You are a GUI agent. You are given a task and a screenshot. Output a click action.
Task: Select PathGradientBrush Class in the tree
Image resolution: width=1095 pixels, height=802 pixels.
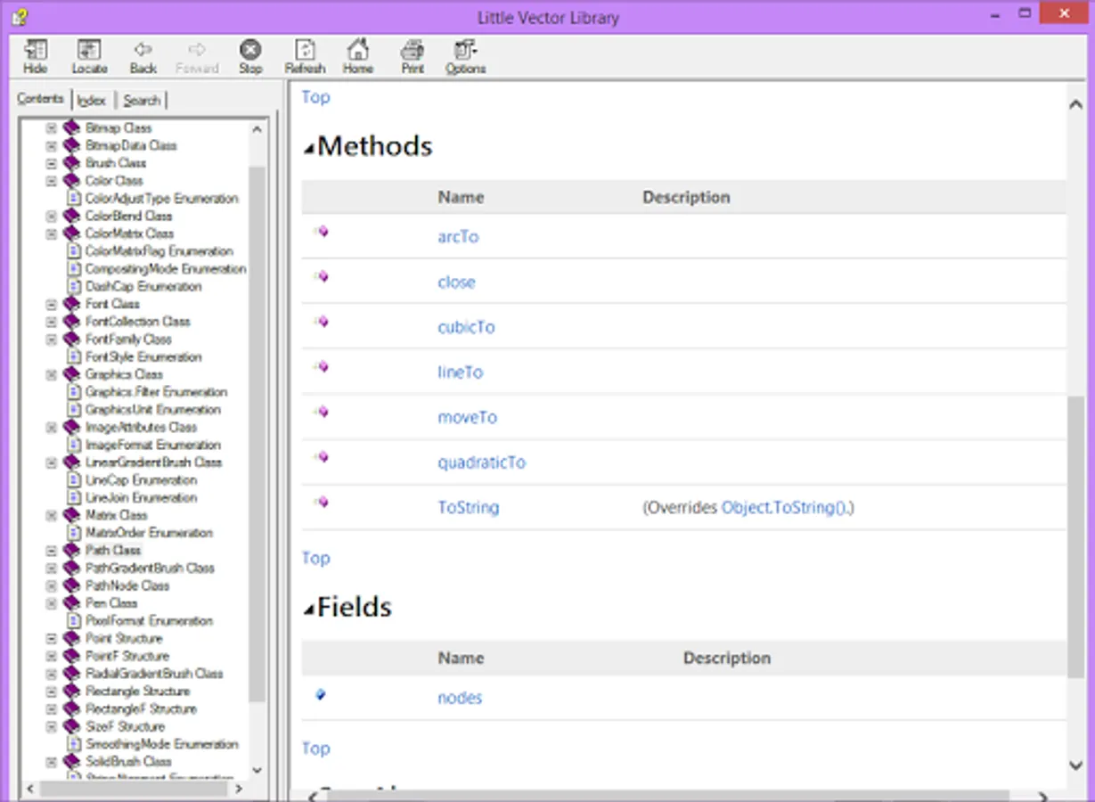pos(150,568)
